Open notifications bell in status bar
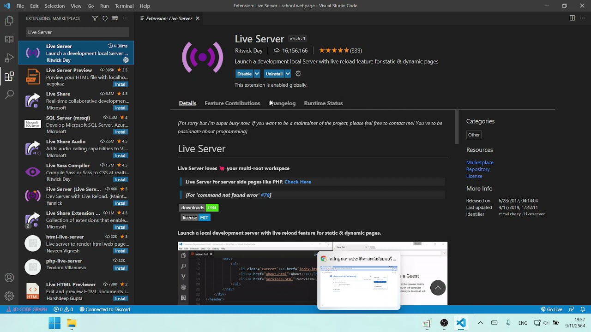The height and width of the screenshot is (332, 591). click(x=583, y=309)
